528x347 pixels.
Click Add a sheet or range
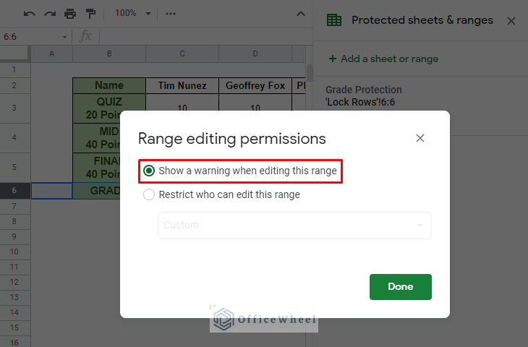pos(383,59)
